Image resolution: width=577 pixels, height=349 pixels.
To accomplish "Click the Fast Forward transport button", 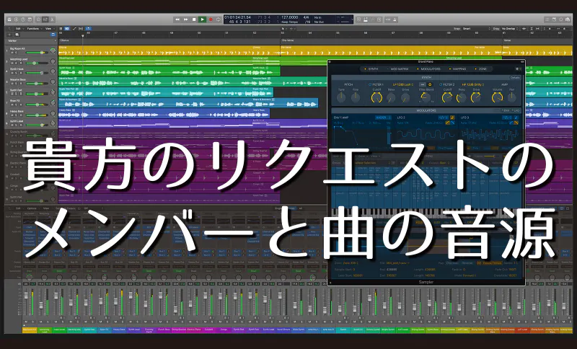I will pos(186,19).
